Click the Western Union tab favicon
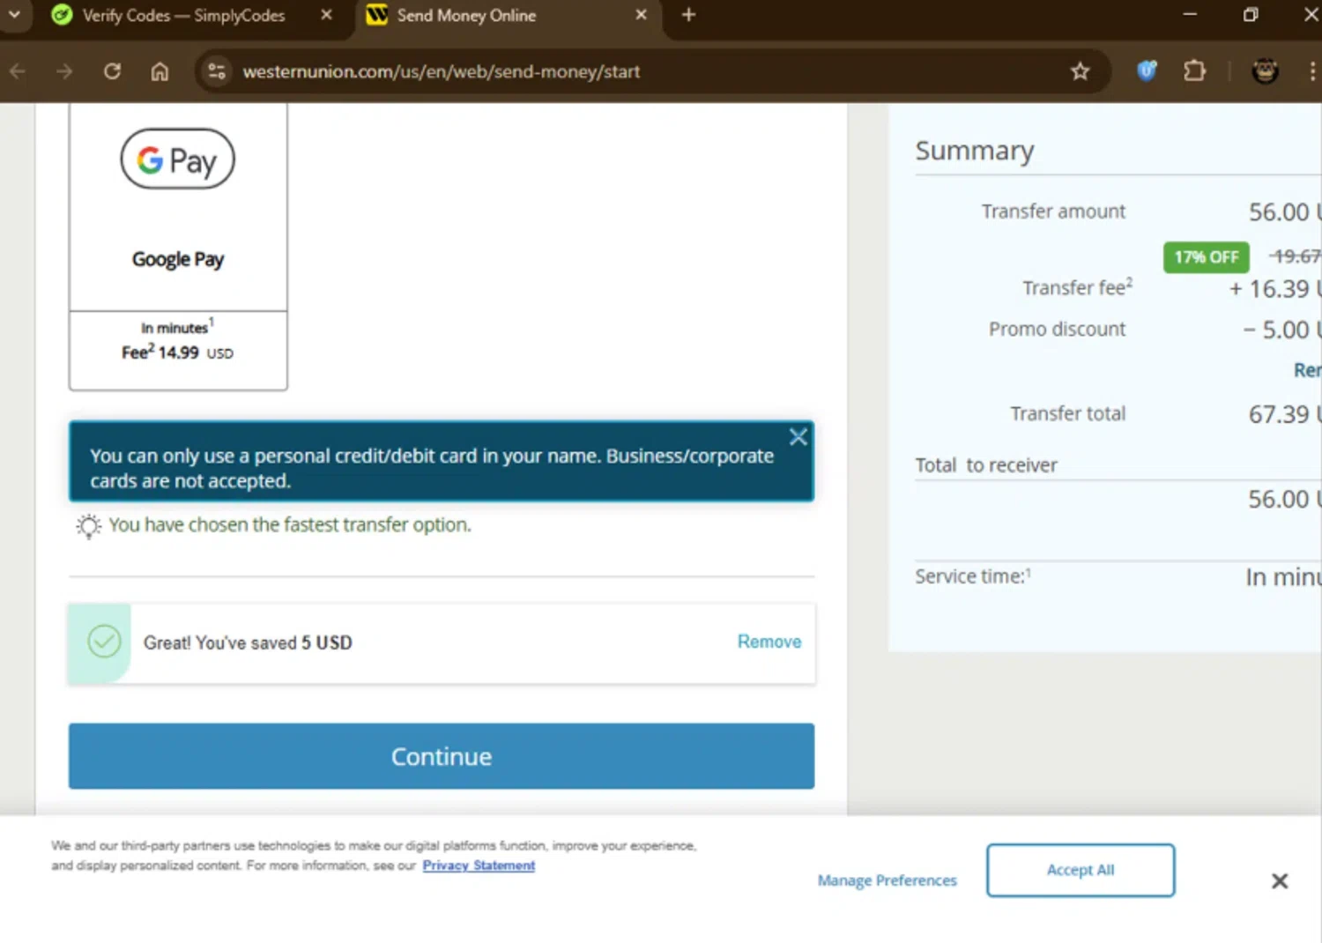 (x=376, y=15)
